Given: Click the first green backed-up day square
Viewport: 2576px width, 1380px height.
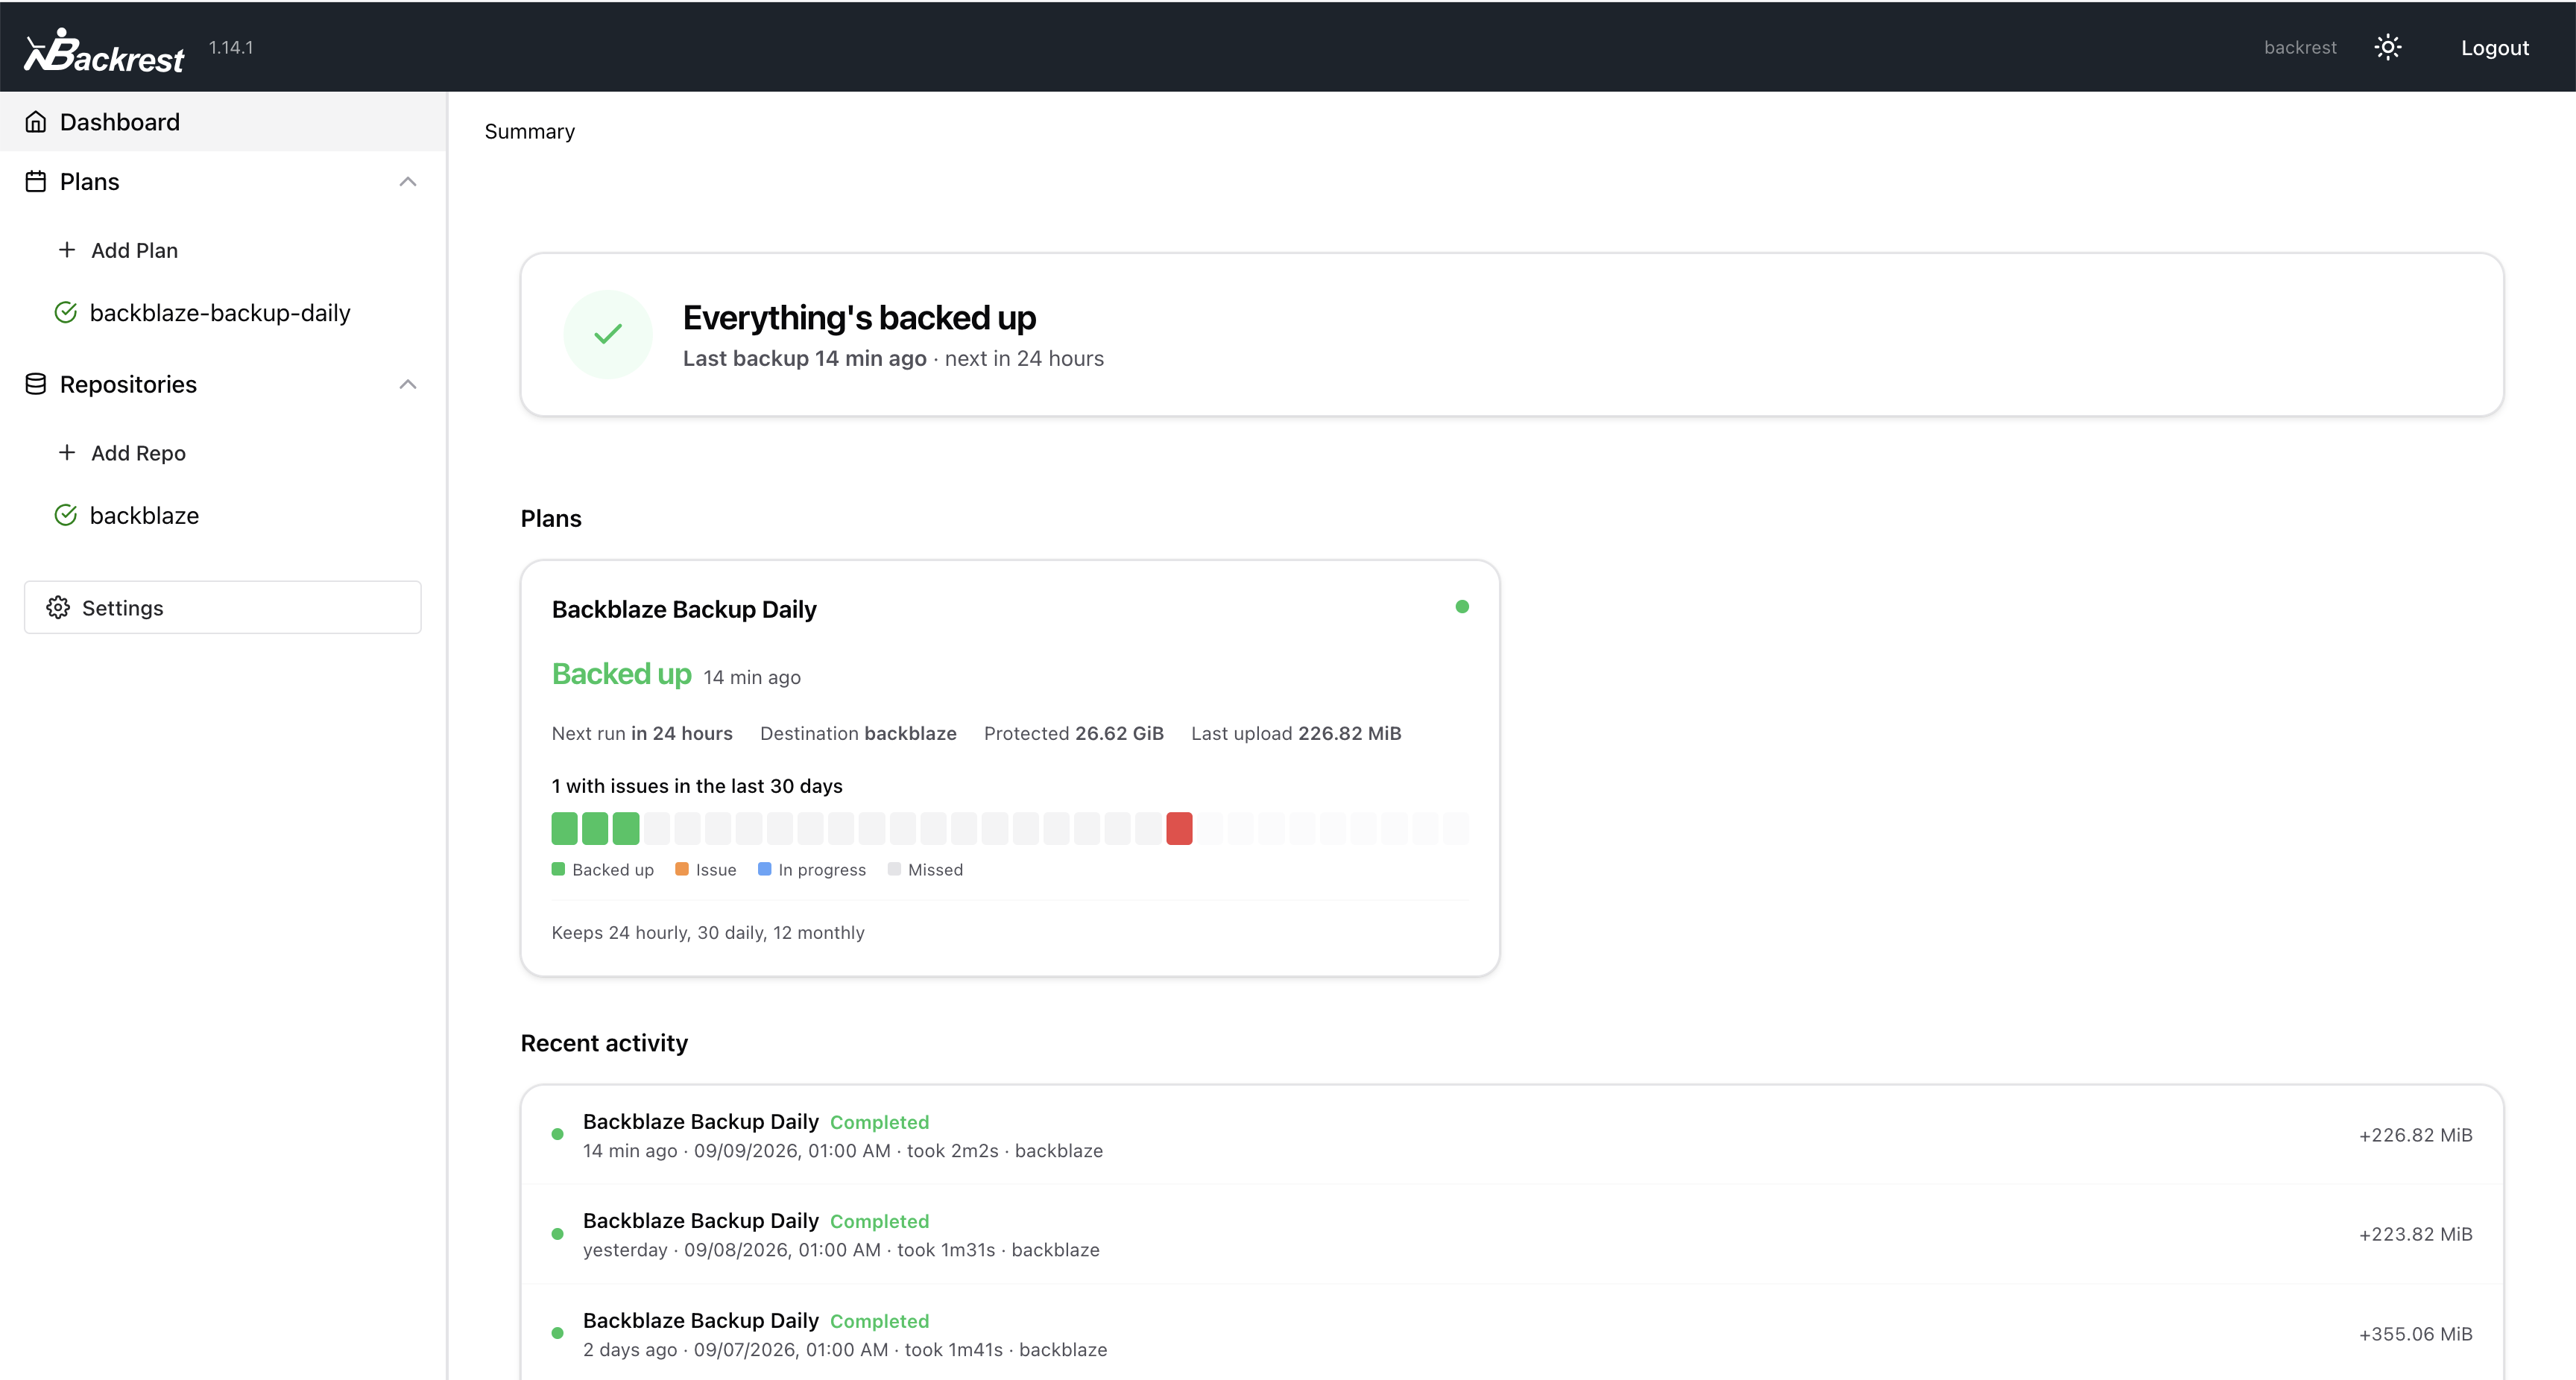Looking at the screenshot, I should 565,828.
